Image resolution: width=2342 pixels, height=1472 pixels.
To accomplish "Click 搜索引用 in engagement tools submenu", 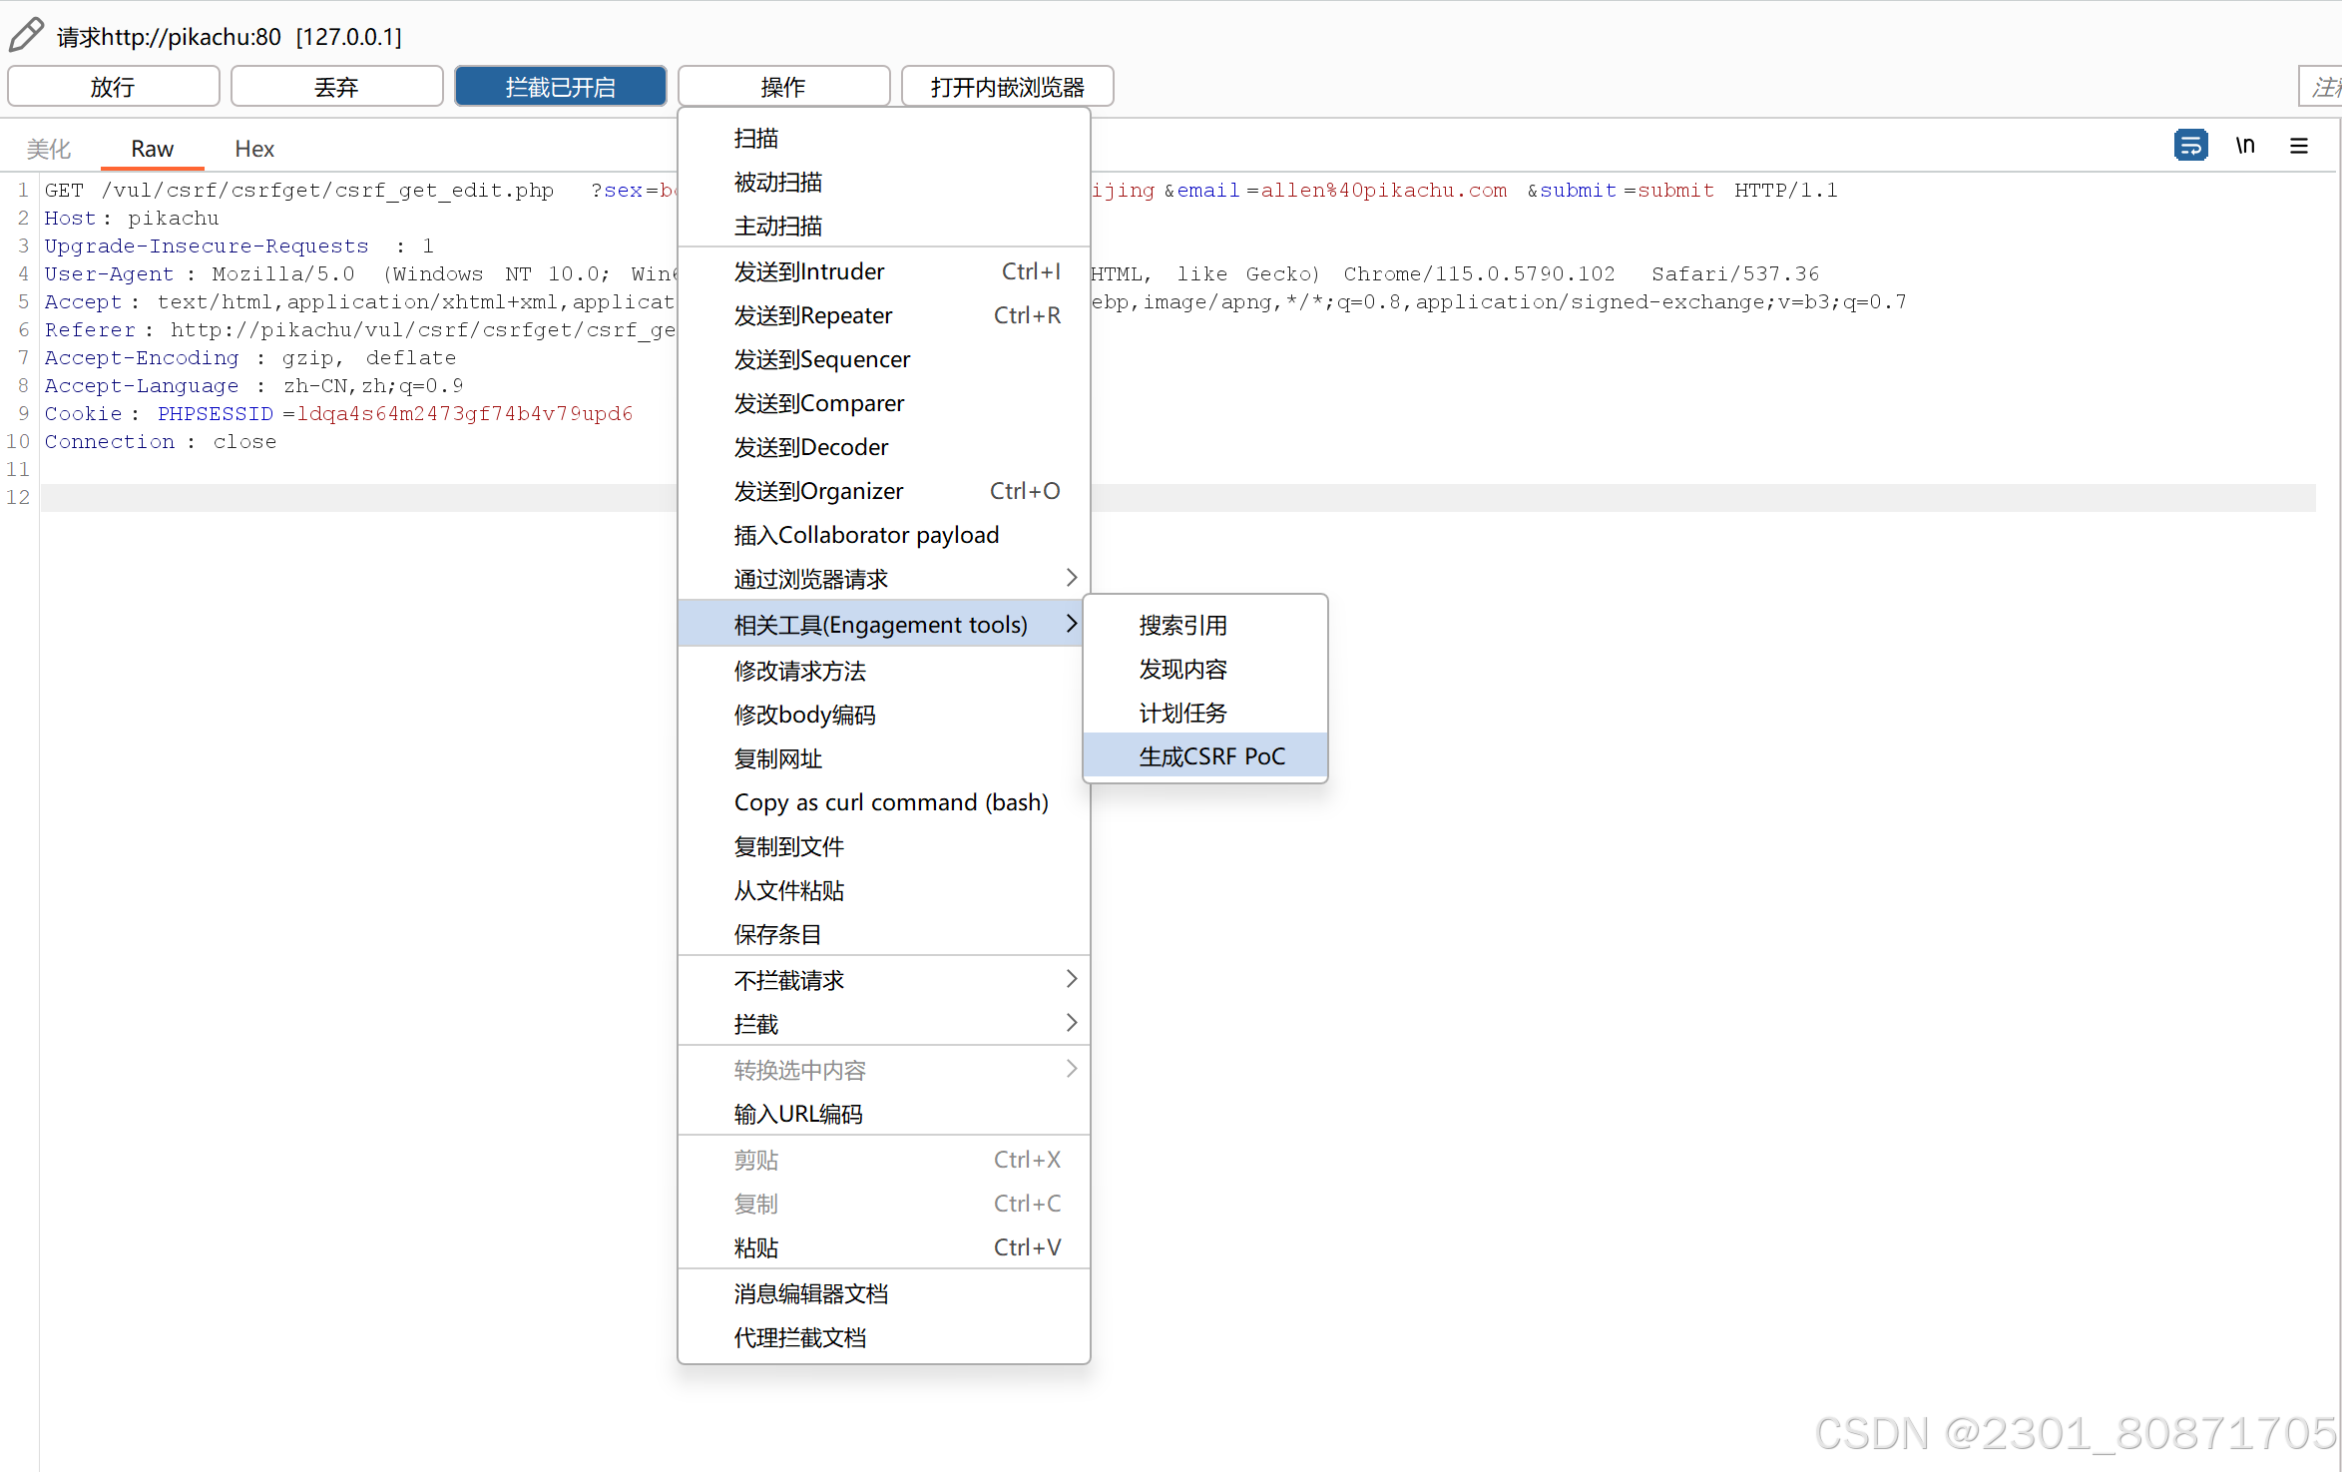I will [1182, 625].
